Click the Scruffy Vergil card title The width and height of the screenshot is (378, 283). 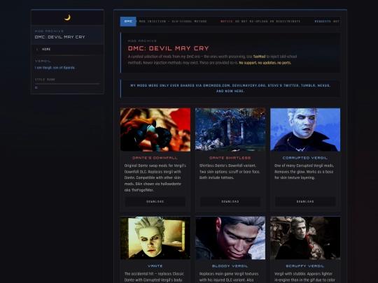(x=305, y=266)
